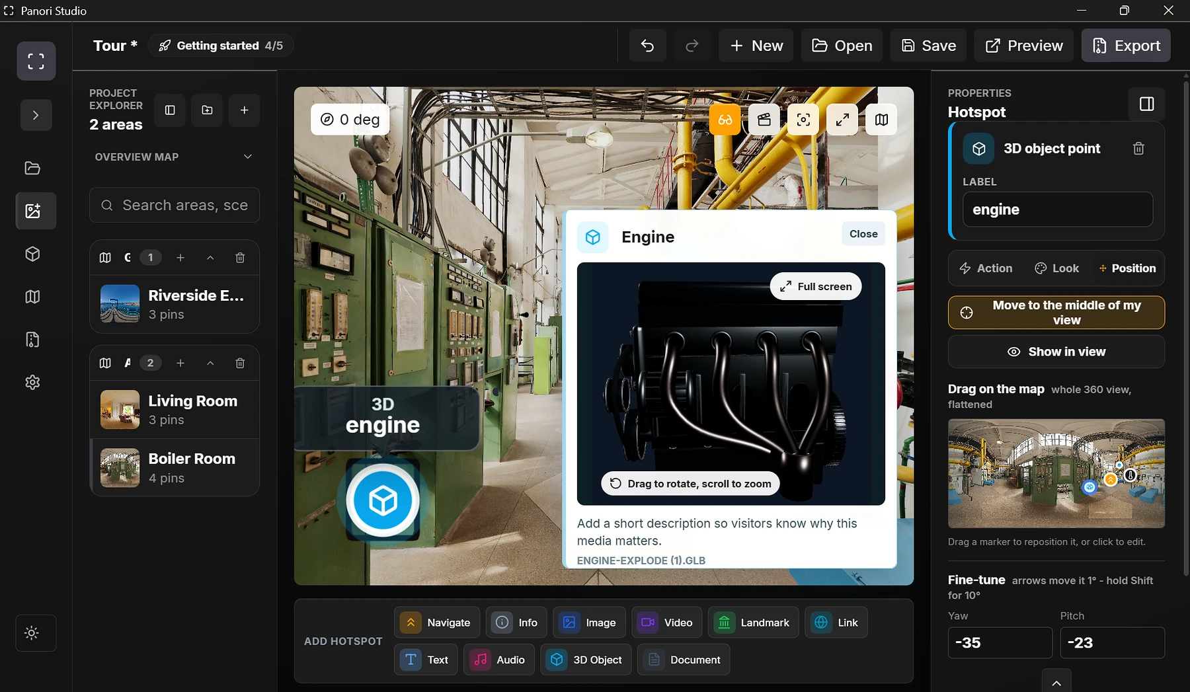Select the Position tab
The image size is (1190, 692).
1127,268
